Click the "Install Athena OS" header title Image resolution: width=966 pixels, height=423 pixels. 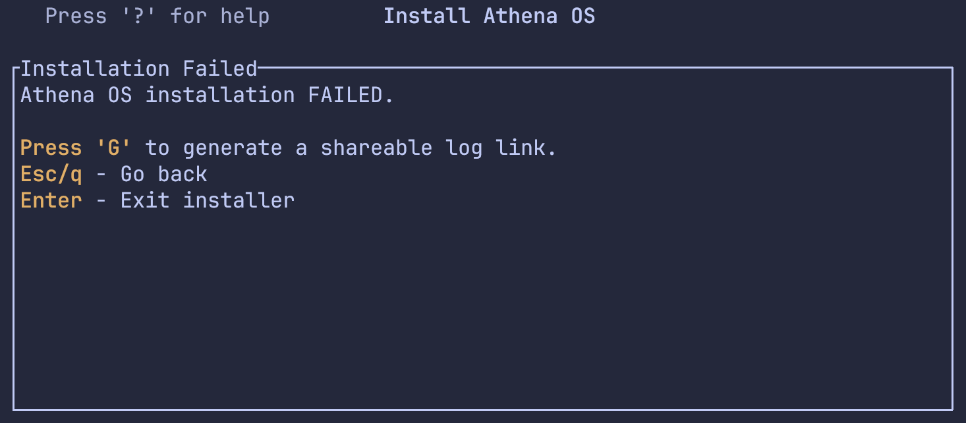click(x=489, y=16)
